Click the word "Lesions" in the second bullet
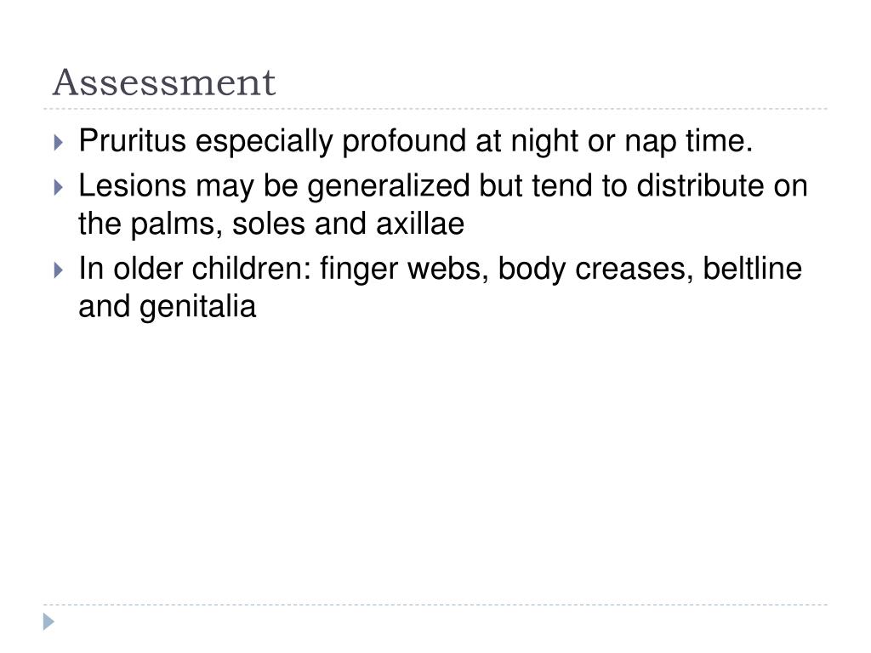The height and width of the screenshot is (653, 871). coord(132,185)
